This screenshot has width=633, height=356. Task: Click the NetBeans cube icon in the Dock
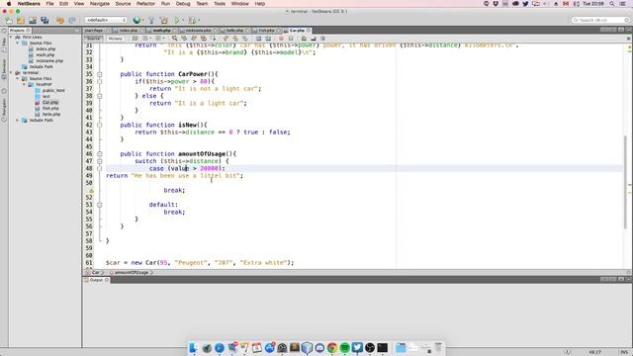(308, 347)
